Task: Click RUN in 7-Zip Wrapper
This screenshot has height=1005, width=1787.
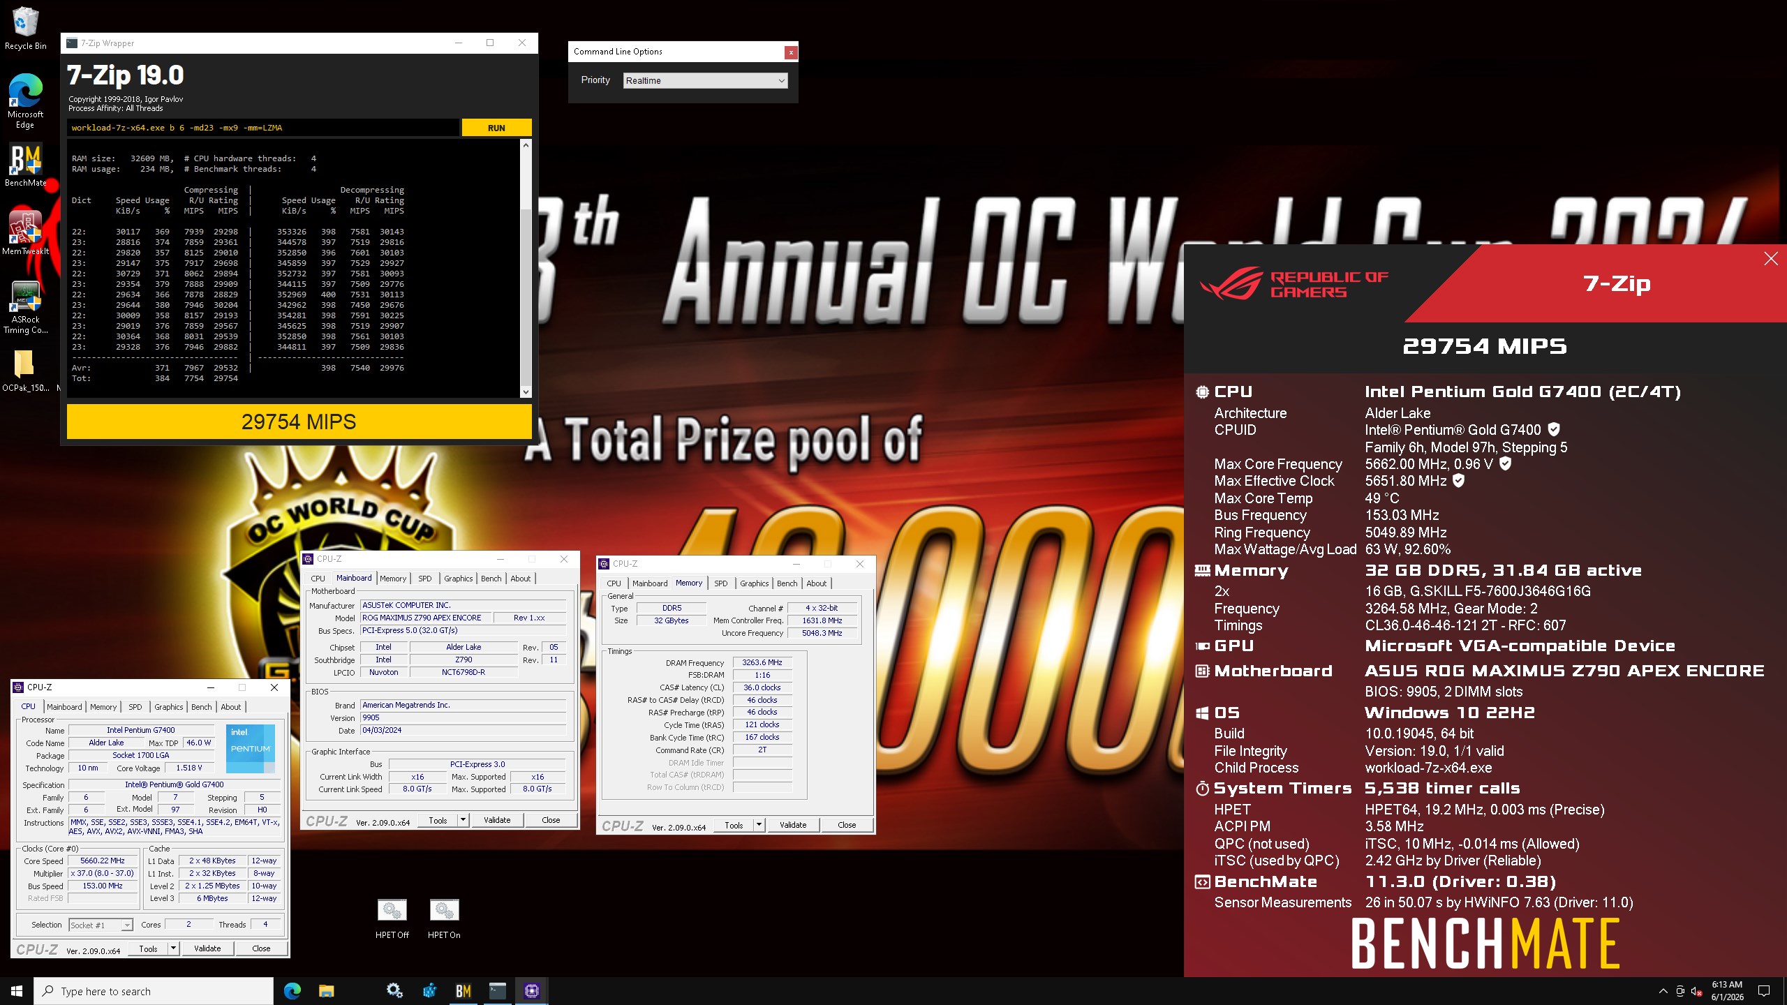Action: pos(496,128)
